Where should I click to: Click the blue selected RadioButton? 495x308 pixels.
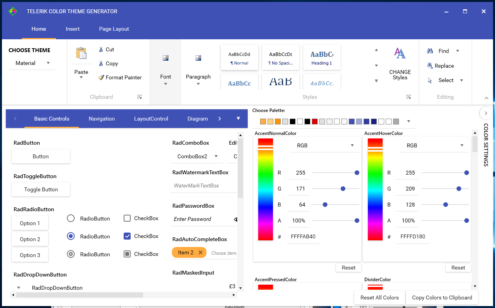pos(71,236)
